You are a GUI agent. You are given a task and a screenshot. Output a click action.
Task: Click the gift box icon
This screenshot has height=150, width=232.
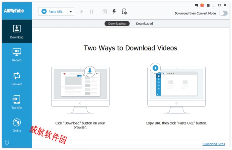[x=202, y=5]
